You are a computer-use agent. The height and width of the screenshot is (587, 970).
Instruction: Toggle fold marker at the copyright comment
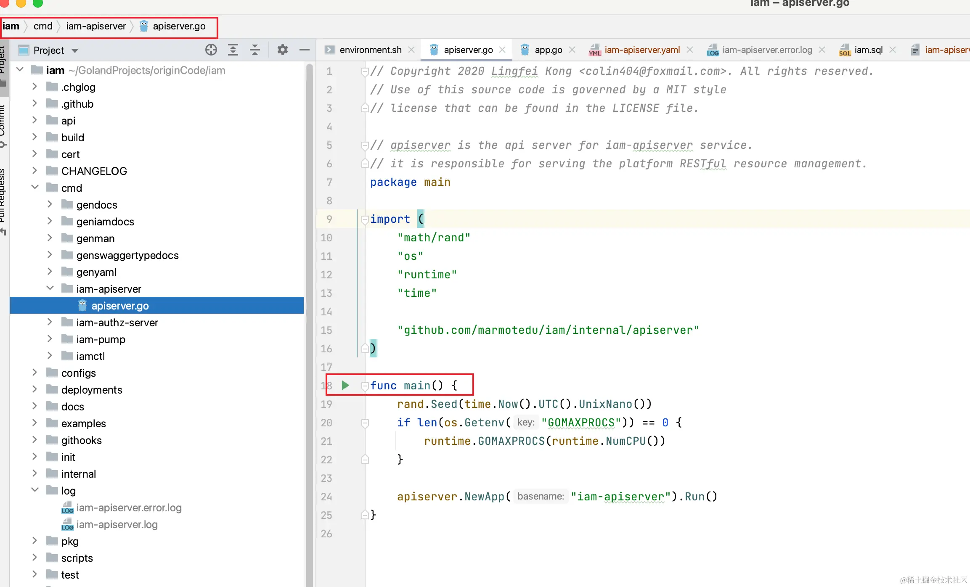(365, 71)
